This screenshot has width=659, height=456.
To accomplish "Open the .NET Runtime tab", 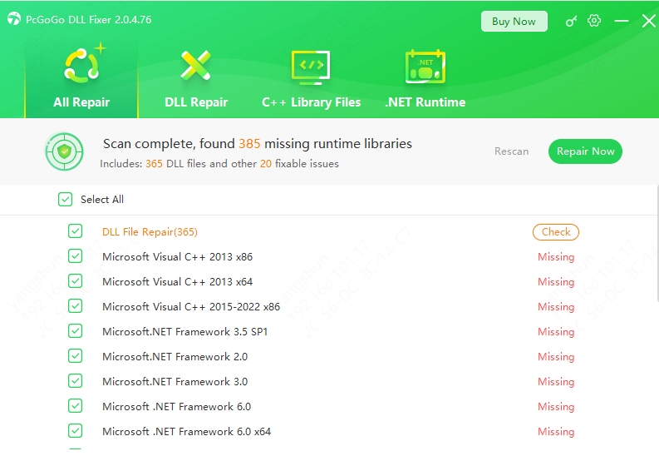I will pos(425,80).
